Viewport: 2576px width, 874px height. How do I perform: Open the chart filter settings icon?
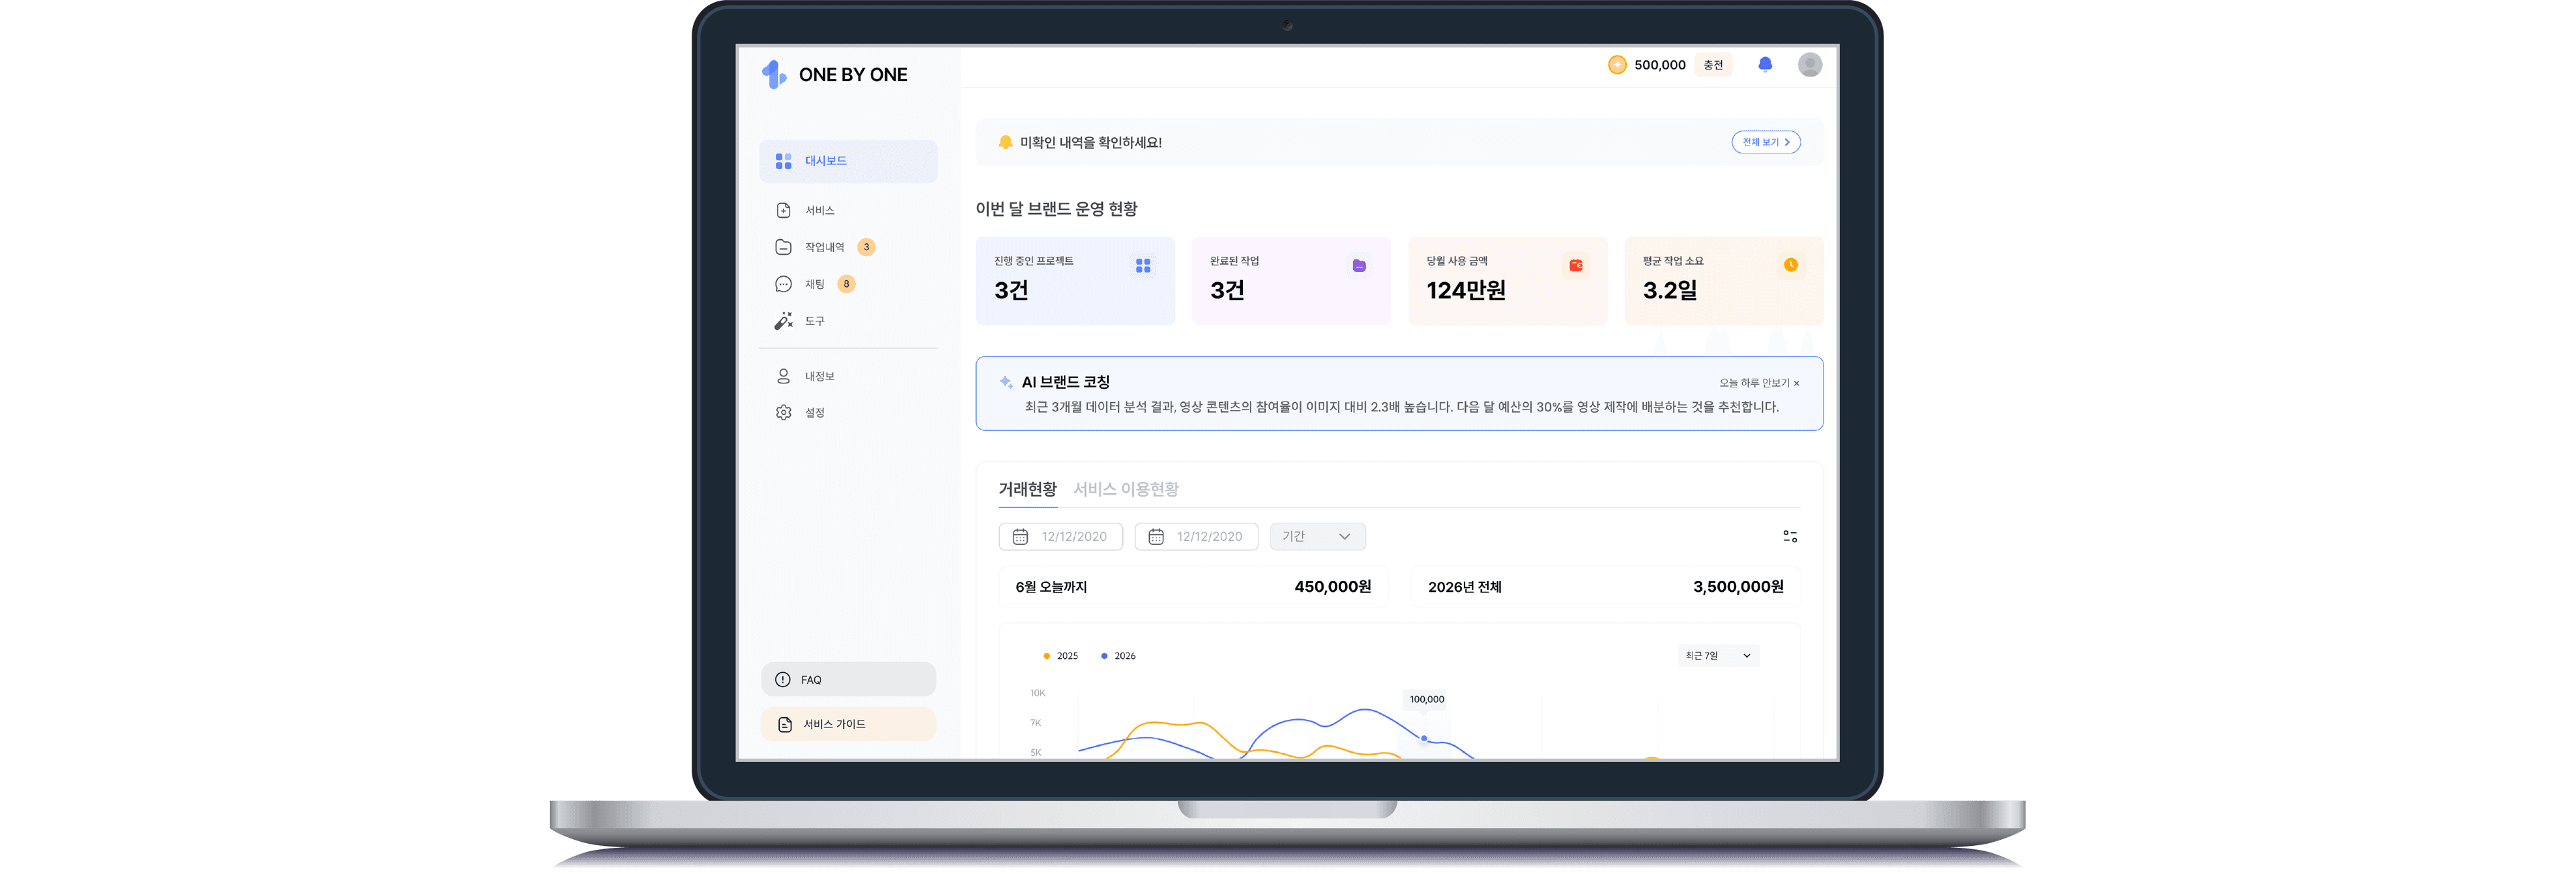click(1790, 536)
